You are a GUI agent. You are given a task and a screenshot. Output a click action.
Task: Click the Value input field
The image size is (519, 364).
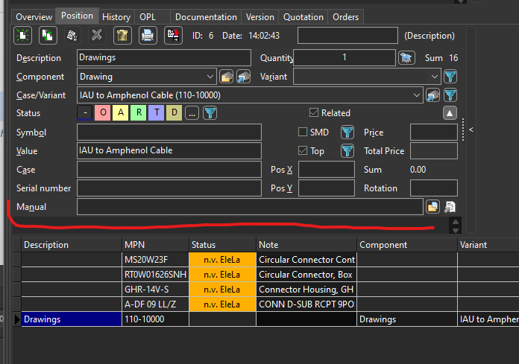pyautogui.click(x=169, y=151)
